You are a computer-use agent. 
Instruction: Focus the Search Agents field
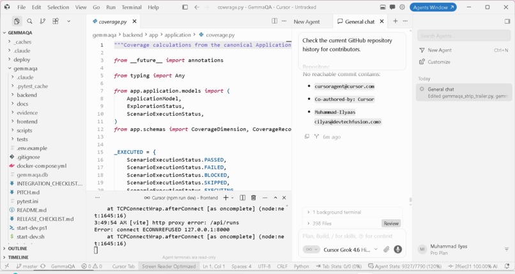[464, 35]
